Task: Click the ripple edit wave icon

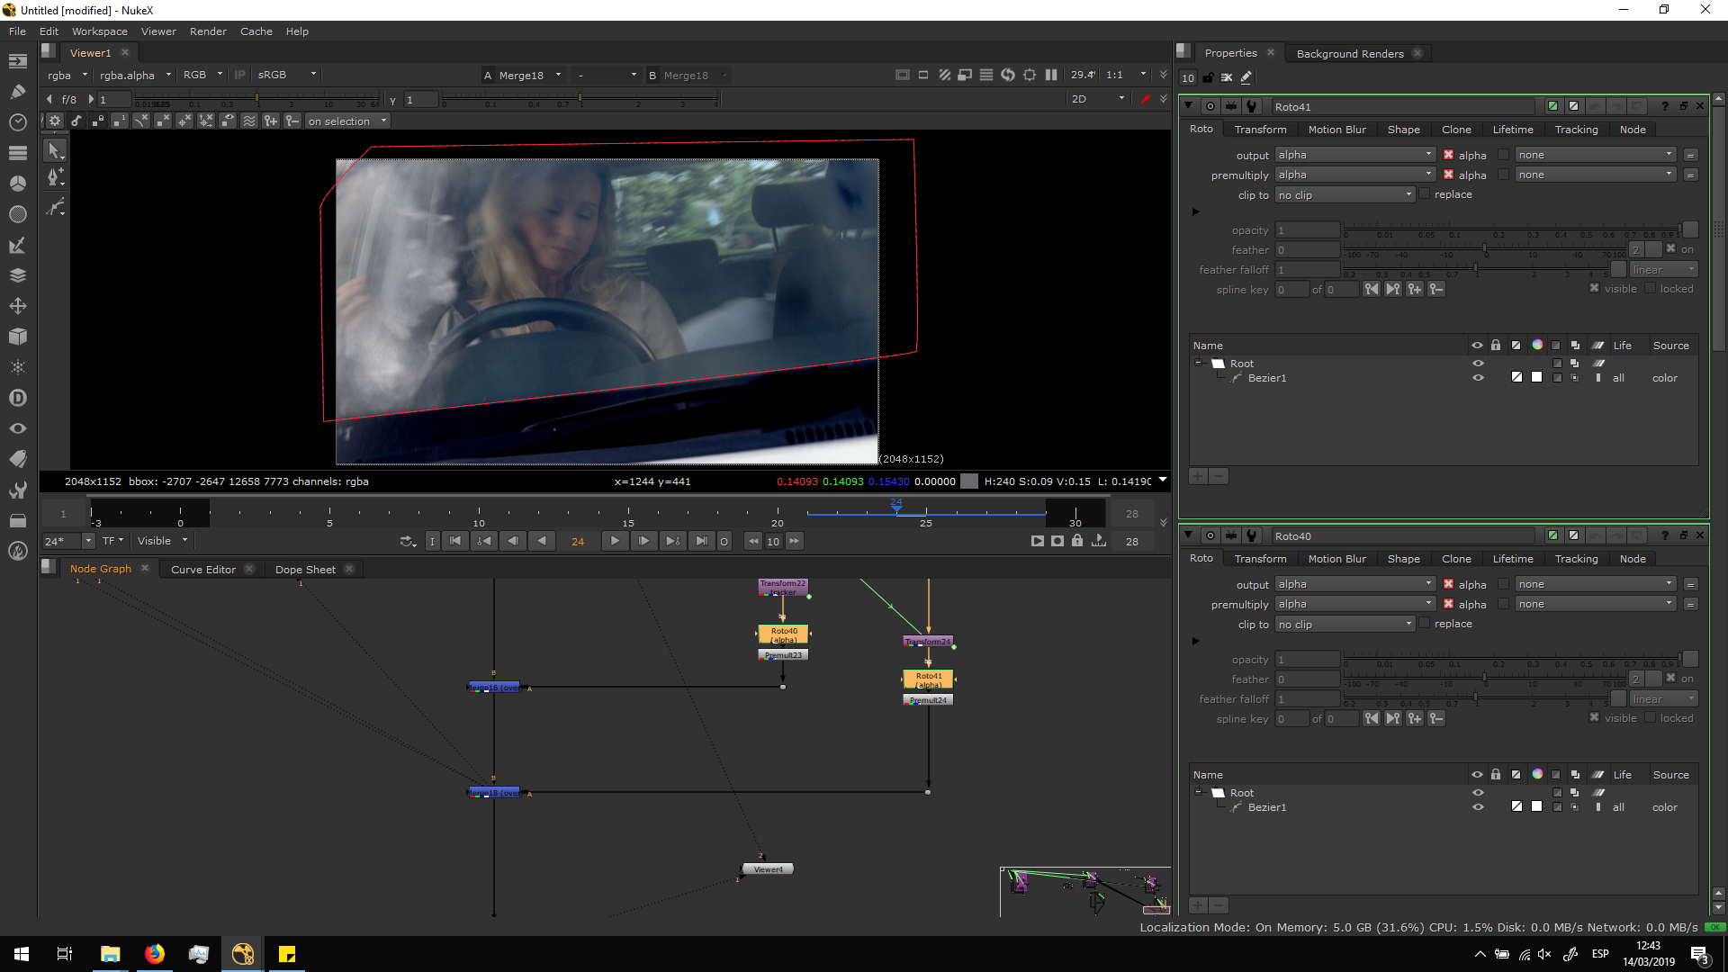Action: (249, 121)
